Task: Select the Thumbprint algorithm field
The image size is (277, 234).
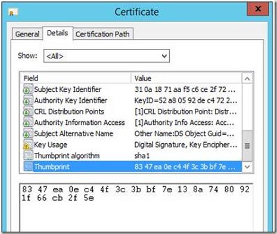Action: point(67,156)
